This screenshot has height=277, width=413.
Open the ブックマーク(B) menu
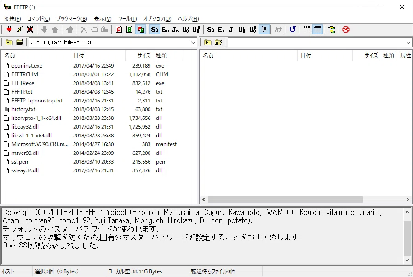[x=72, y=19]
